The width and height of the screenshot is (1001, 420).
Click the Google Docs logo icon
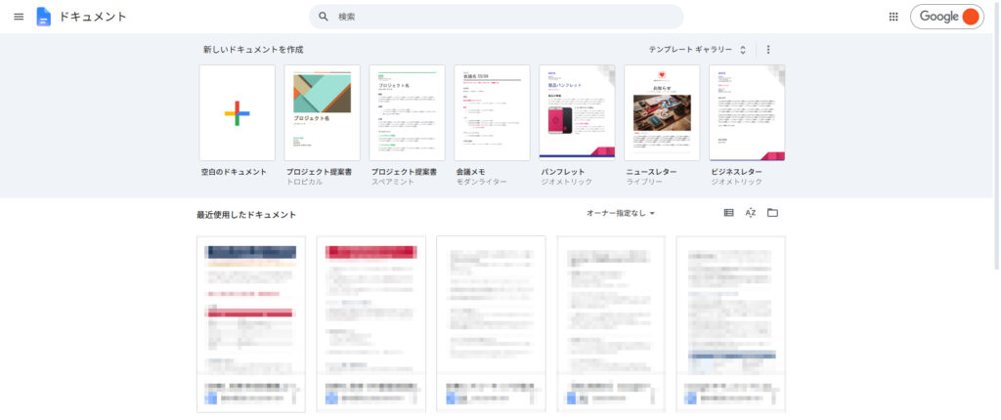(x=43, y=17)
